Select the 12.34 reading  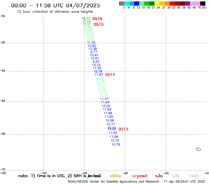tap(102, 88)
